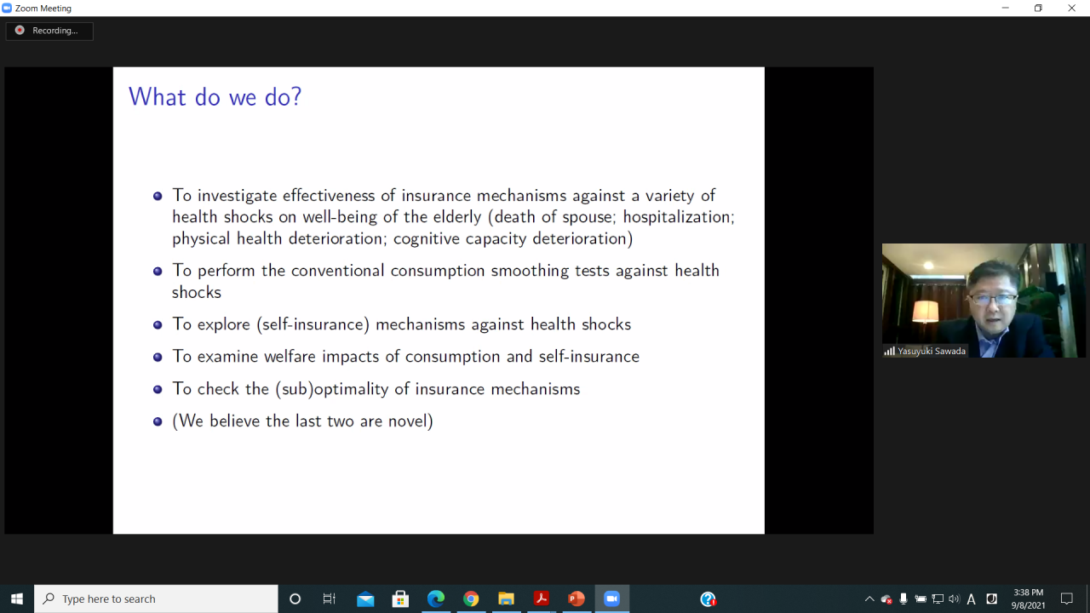
Task: Open File Explorer from taskbar
Action: click(x=506, y=599)
